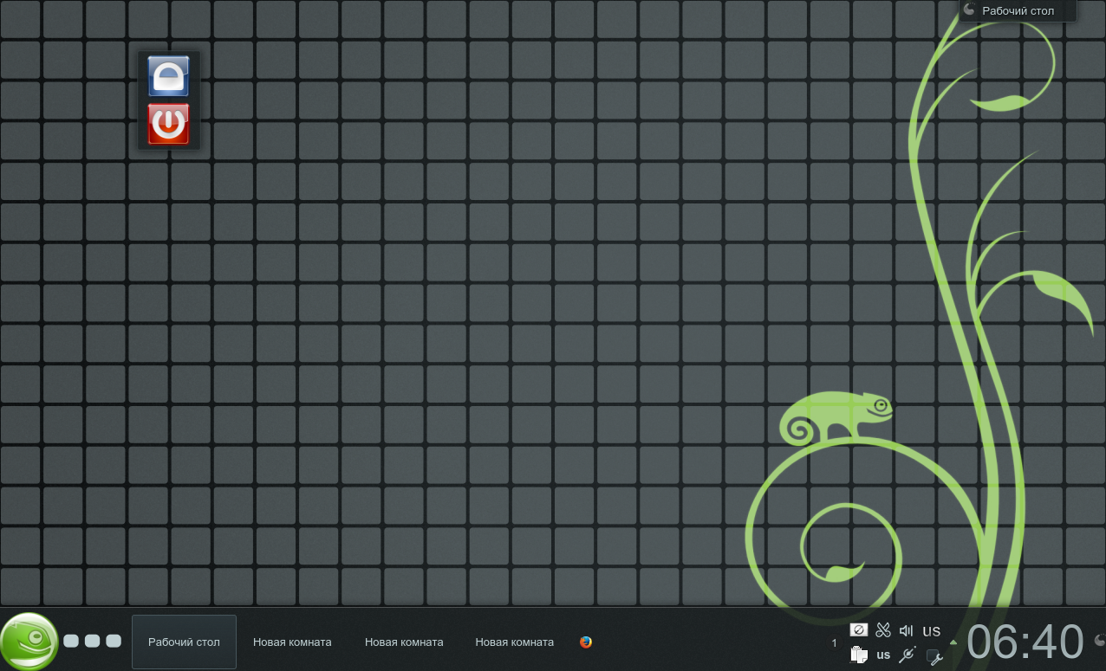
Task: Click the leftmost gray square panel button
Action: pos(71,641)
